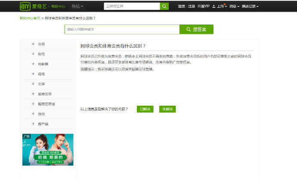
Task: Click the plus icon beside 客户端
Action: [x=33, y=124]
